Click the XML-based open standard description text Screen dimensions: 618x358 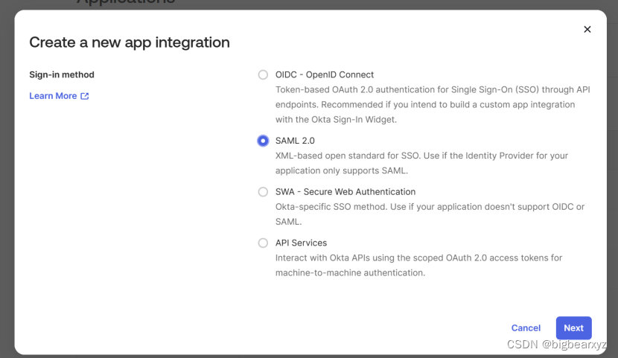[x=421, y=163]
